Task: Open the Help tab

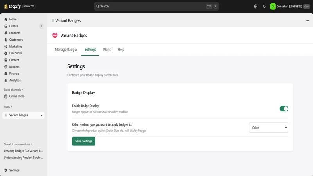Action: pyautogui.click(x=121, y=50)
